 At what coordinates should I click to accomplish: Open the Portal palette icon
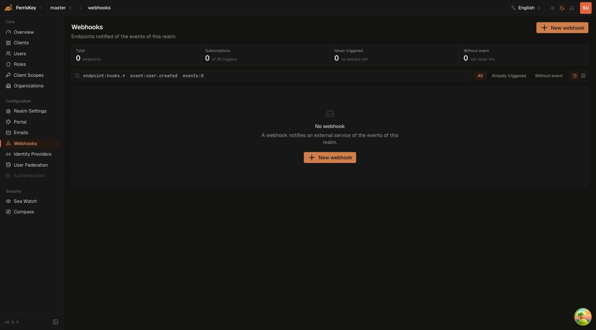(x=8, y=122)
